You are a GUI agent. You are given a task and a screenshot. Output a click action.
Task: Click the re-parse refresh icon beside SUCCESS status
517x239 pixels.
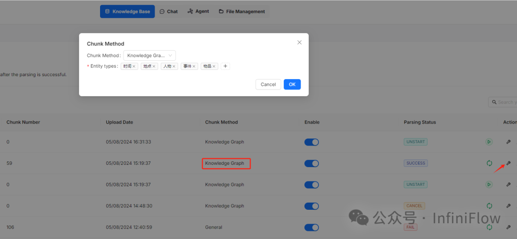(x=489, y=163)
